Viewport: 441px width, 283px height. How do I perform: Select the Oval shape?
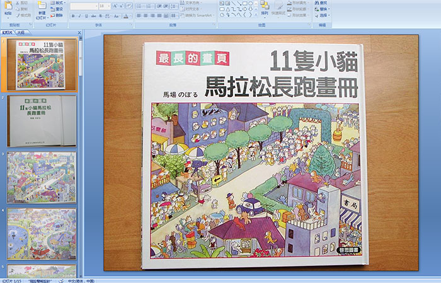click(x=250, y=4)
